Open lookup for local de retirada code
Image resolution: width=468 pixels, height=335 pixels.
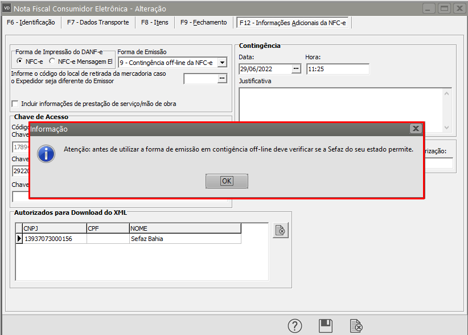pos(222,78)
